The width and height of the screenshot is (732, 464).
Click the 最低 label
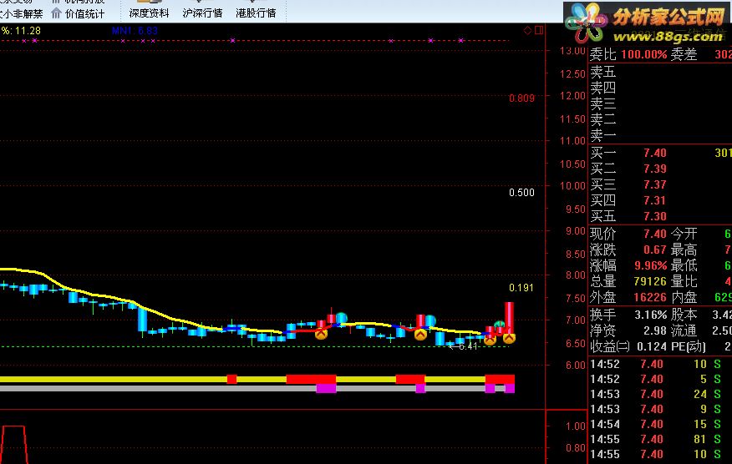pyautogui.click(x=684, y=265)
